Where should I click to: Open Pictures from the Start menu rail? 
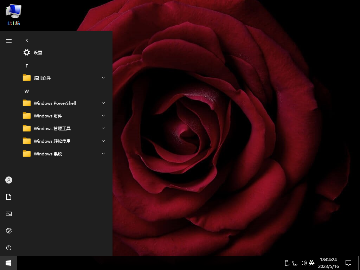[9, 214]
